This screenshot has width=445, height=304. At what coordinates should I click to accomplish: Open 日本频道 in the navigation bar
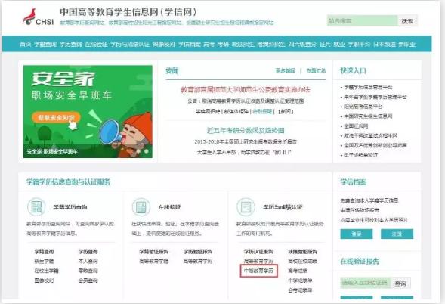click(385, 45)
